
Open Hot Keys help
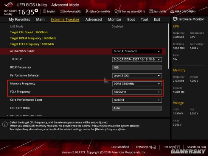[172, 147]
